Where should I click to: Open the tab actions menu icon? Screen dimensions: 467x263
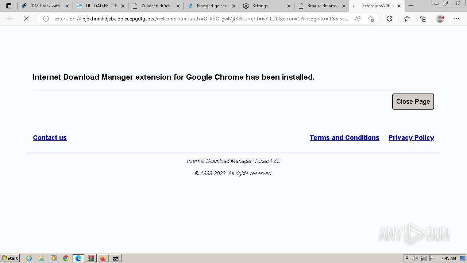coord(9,6)
